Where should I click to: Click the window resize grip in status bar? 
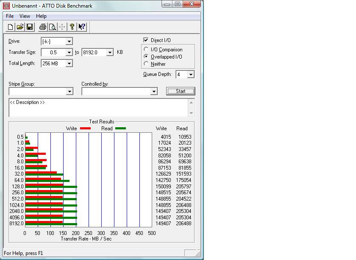197,253
